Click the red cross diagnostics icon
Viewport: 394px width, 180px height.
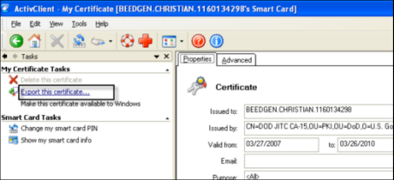pos(146,41)
